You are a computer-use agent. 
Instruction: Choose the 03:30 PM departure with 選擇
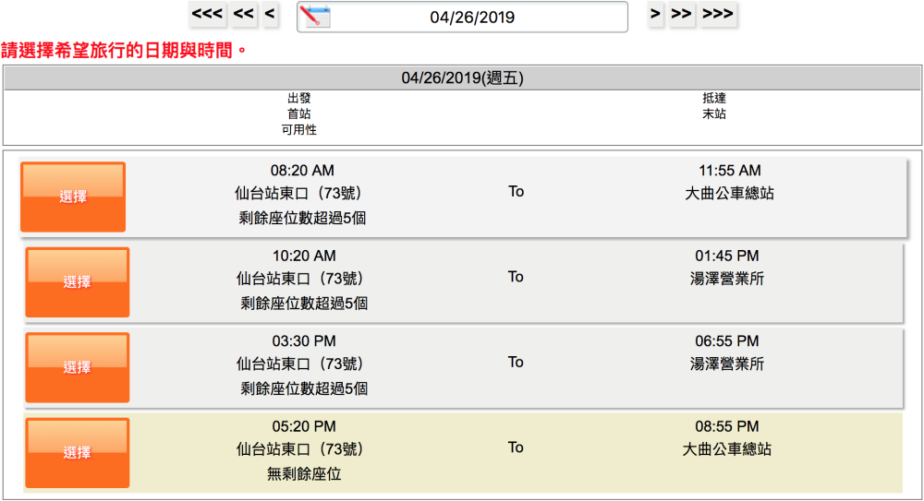click(77, 367)
